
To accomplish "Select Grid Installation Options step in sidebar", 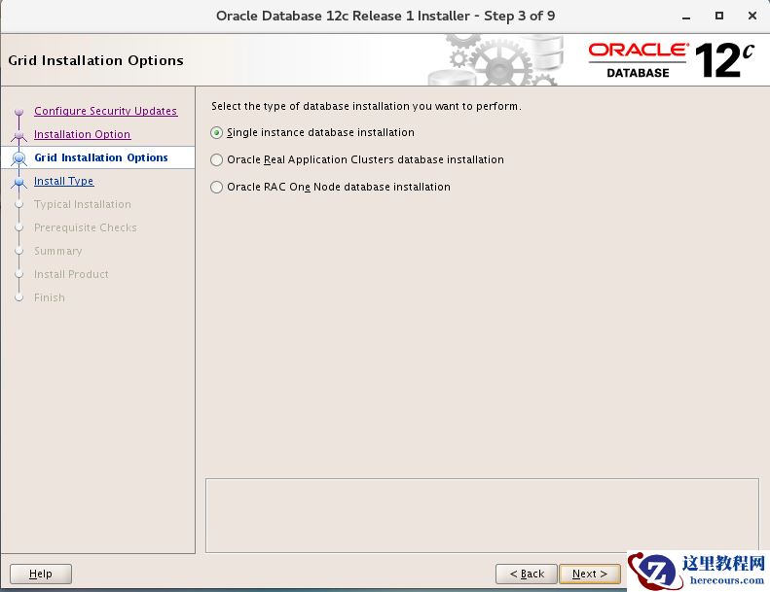I will [x=100, y=157].
